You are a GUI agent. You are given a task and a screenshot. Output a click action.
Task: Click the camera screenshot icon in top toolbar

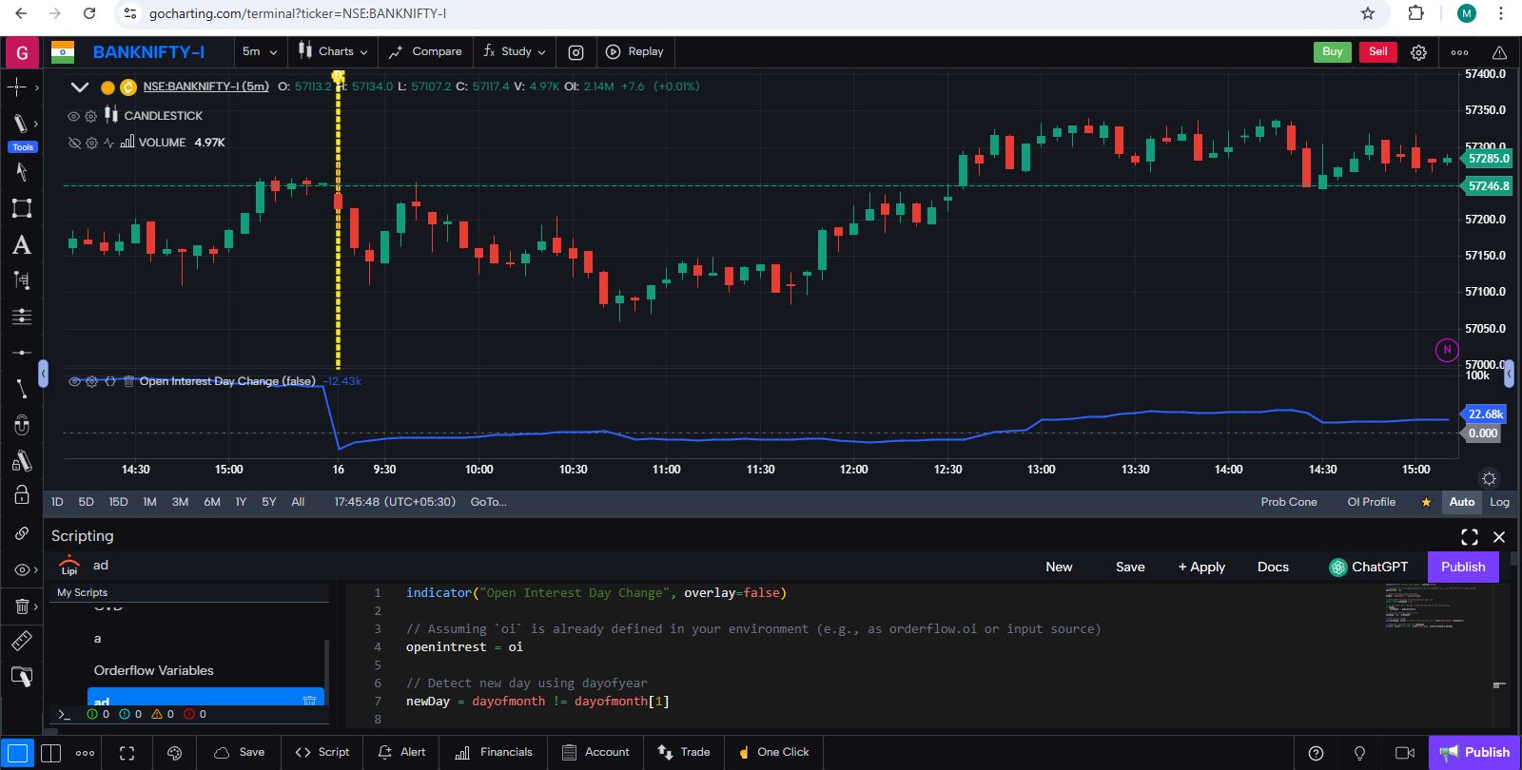tap(576, 52)
